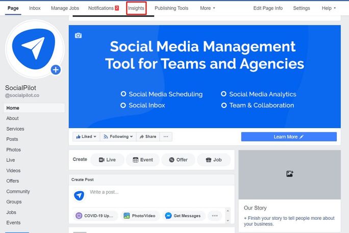Open Posts in left sidebar
The height and width of the screenshot is (233, 349).
coord(12,139)
